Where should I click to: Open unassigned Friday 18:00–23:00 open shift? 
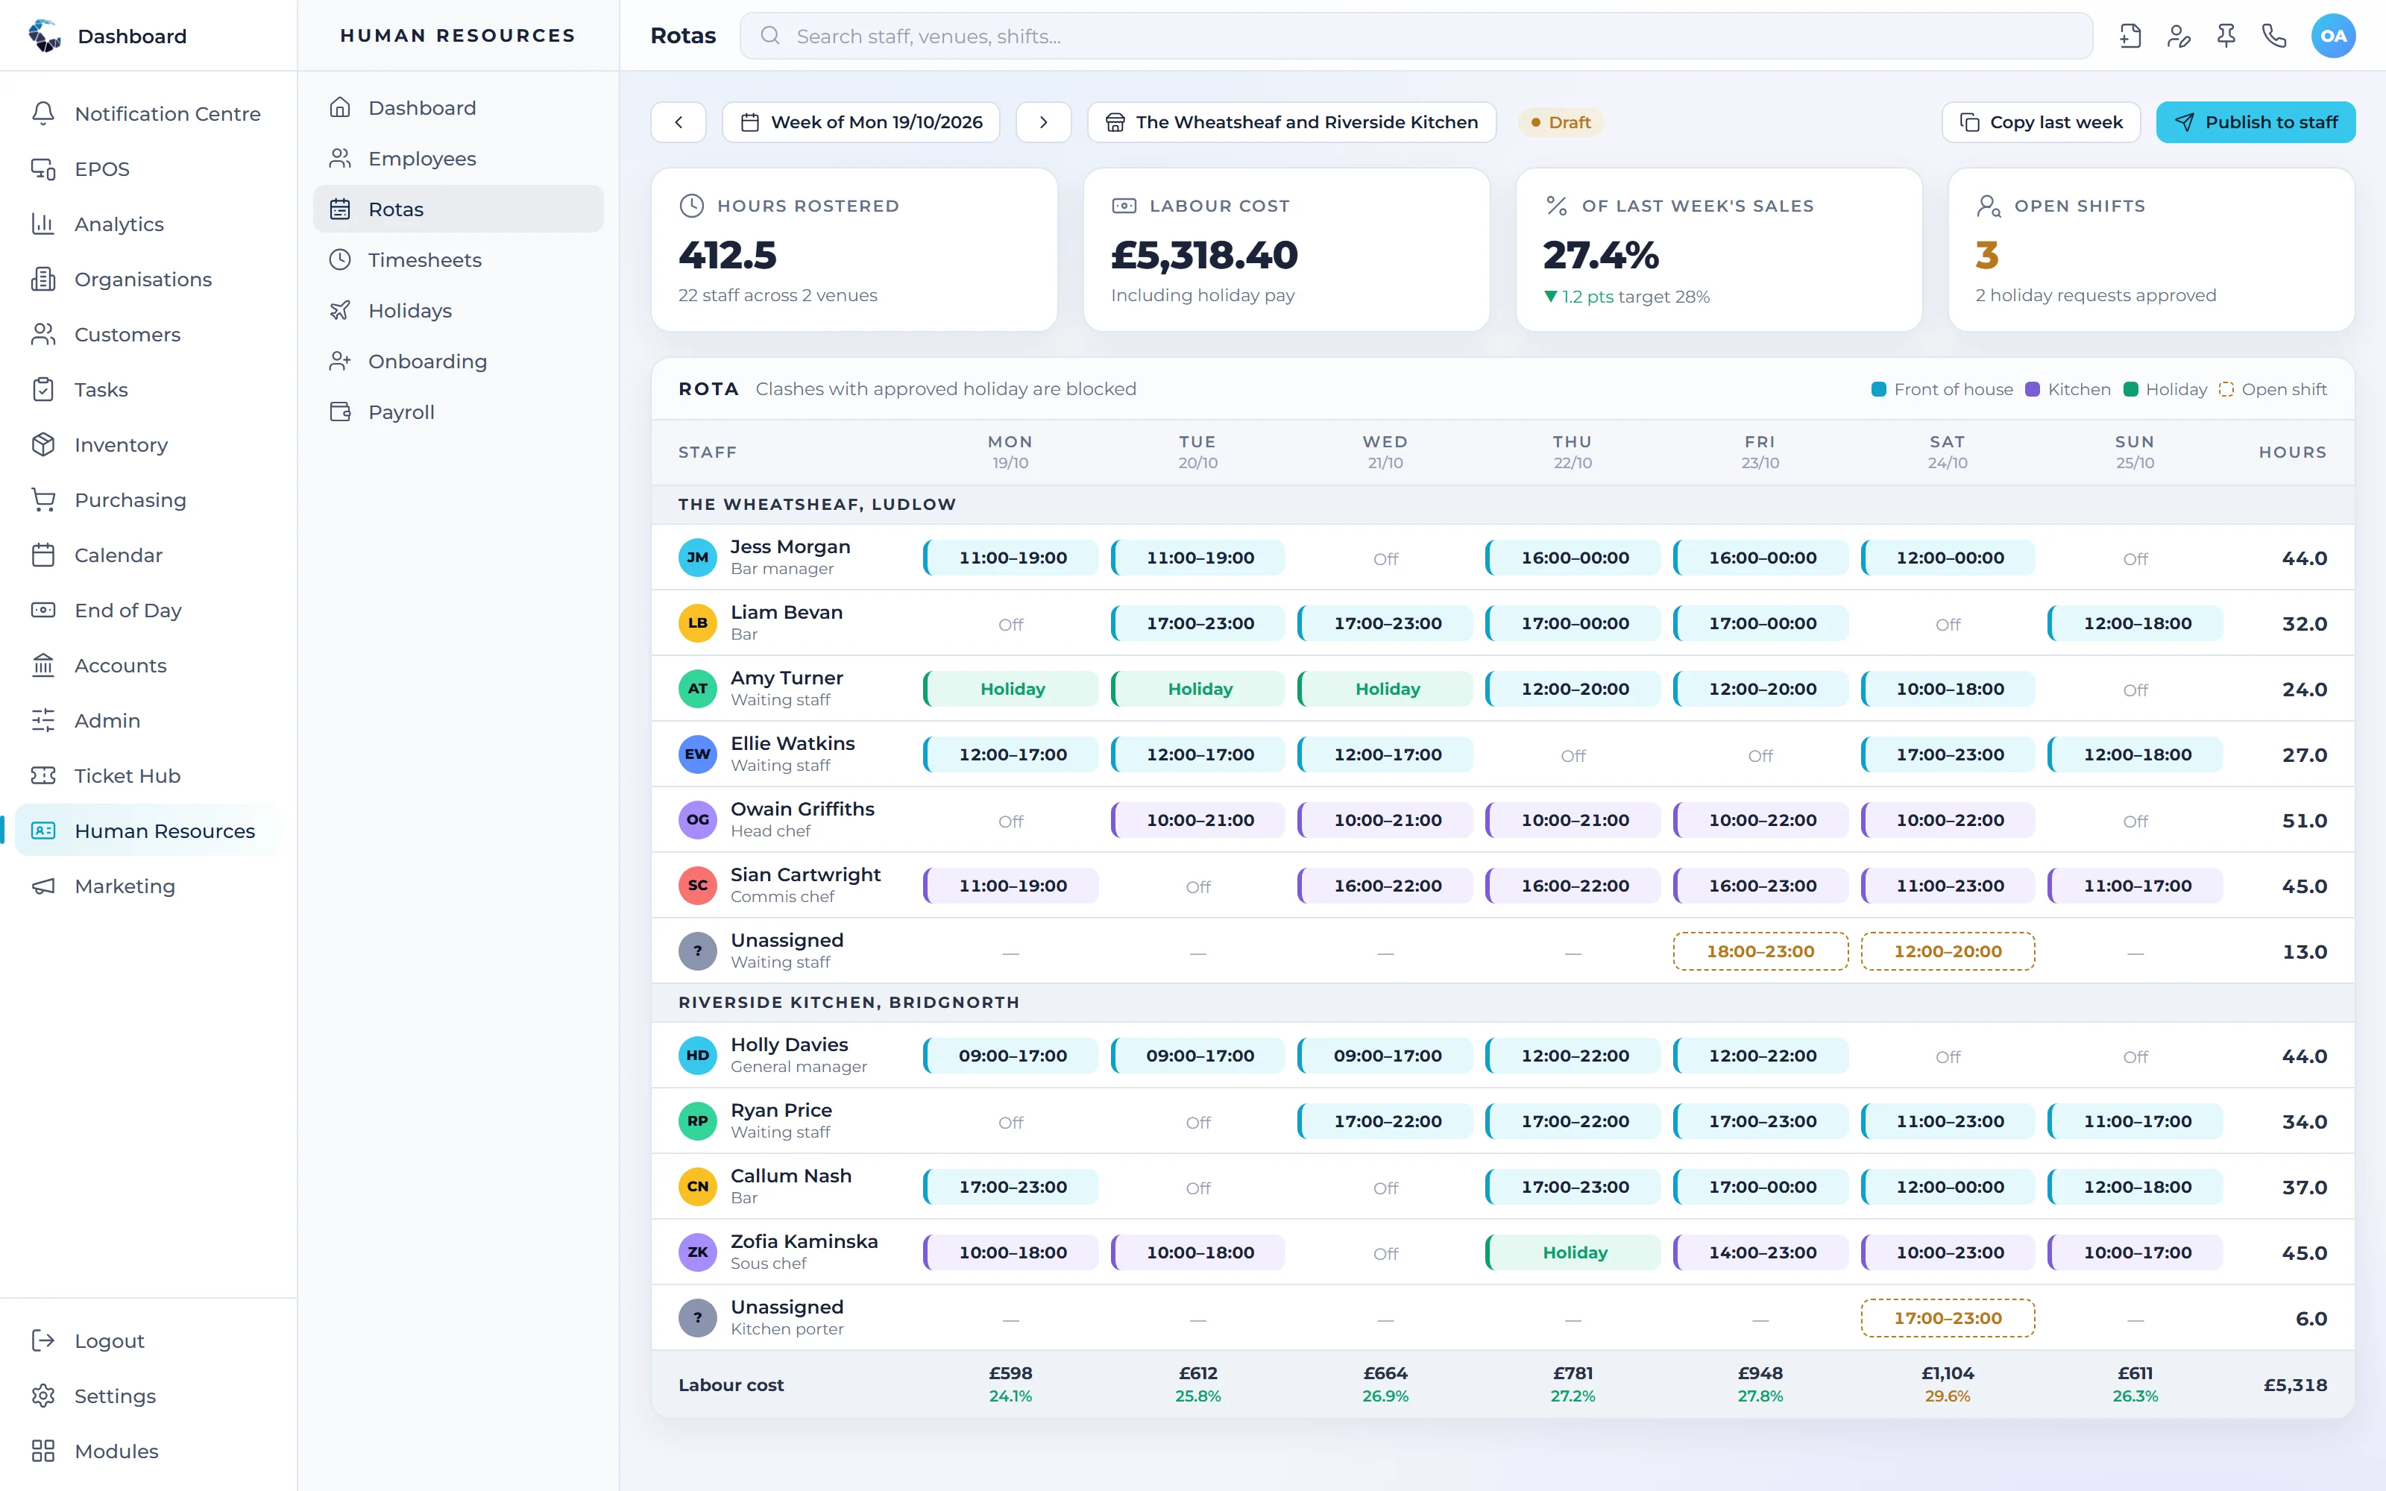tap(1760, 951)
